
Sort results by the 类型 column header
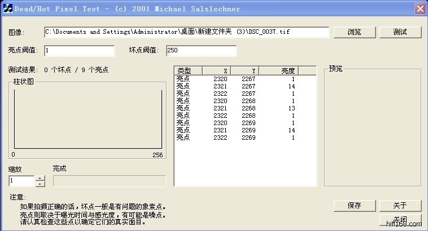188,70
